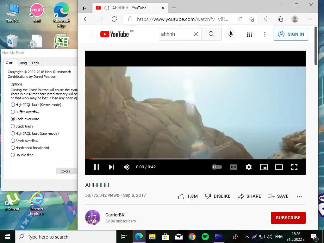Screen dimensions: 324x243
Task: Open a new Edge tab
Action: [x=174, y=8]
